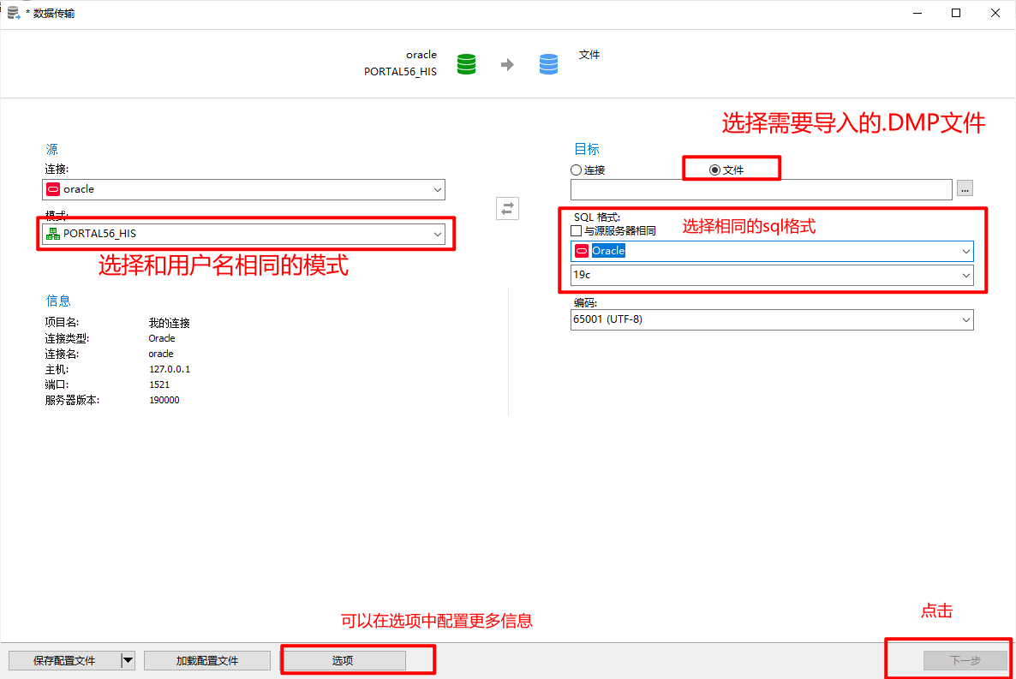1016x679 pixels.
Task: Click the 保存配置文件 button
Action: tap(64, 660)
